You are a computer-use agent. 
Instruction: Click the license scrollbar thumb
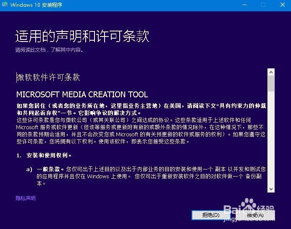(x=271, y=83)
